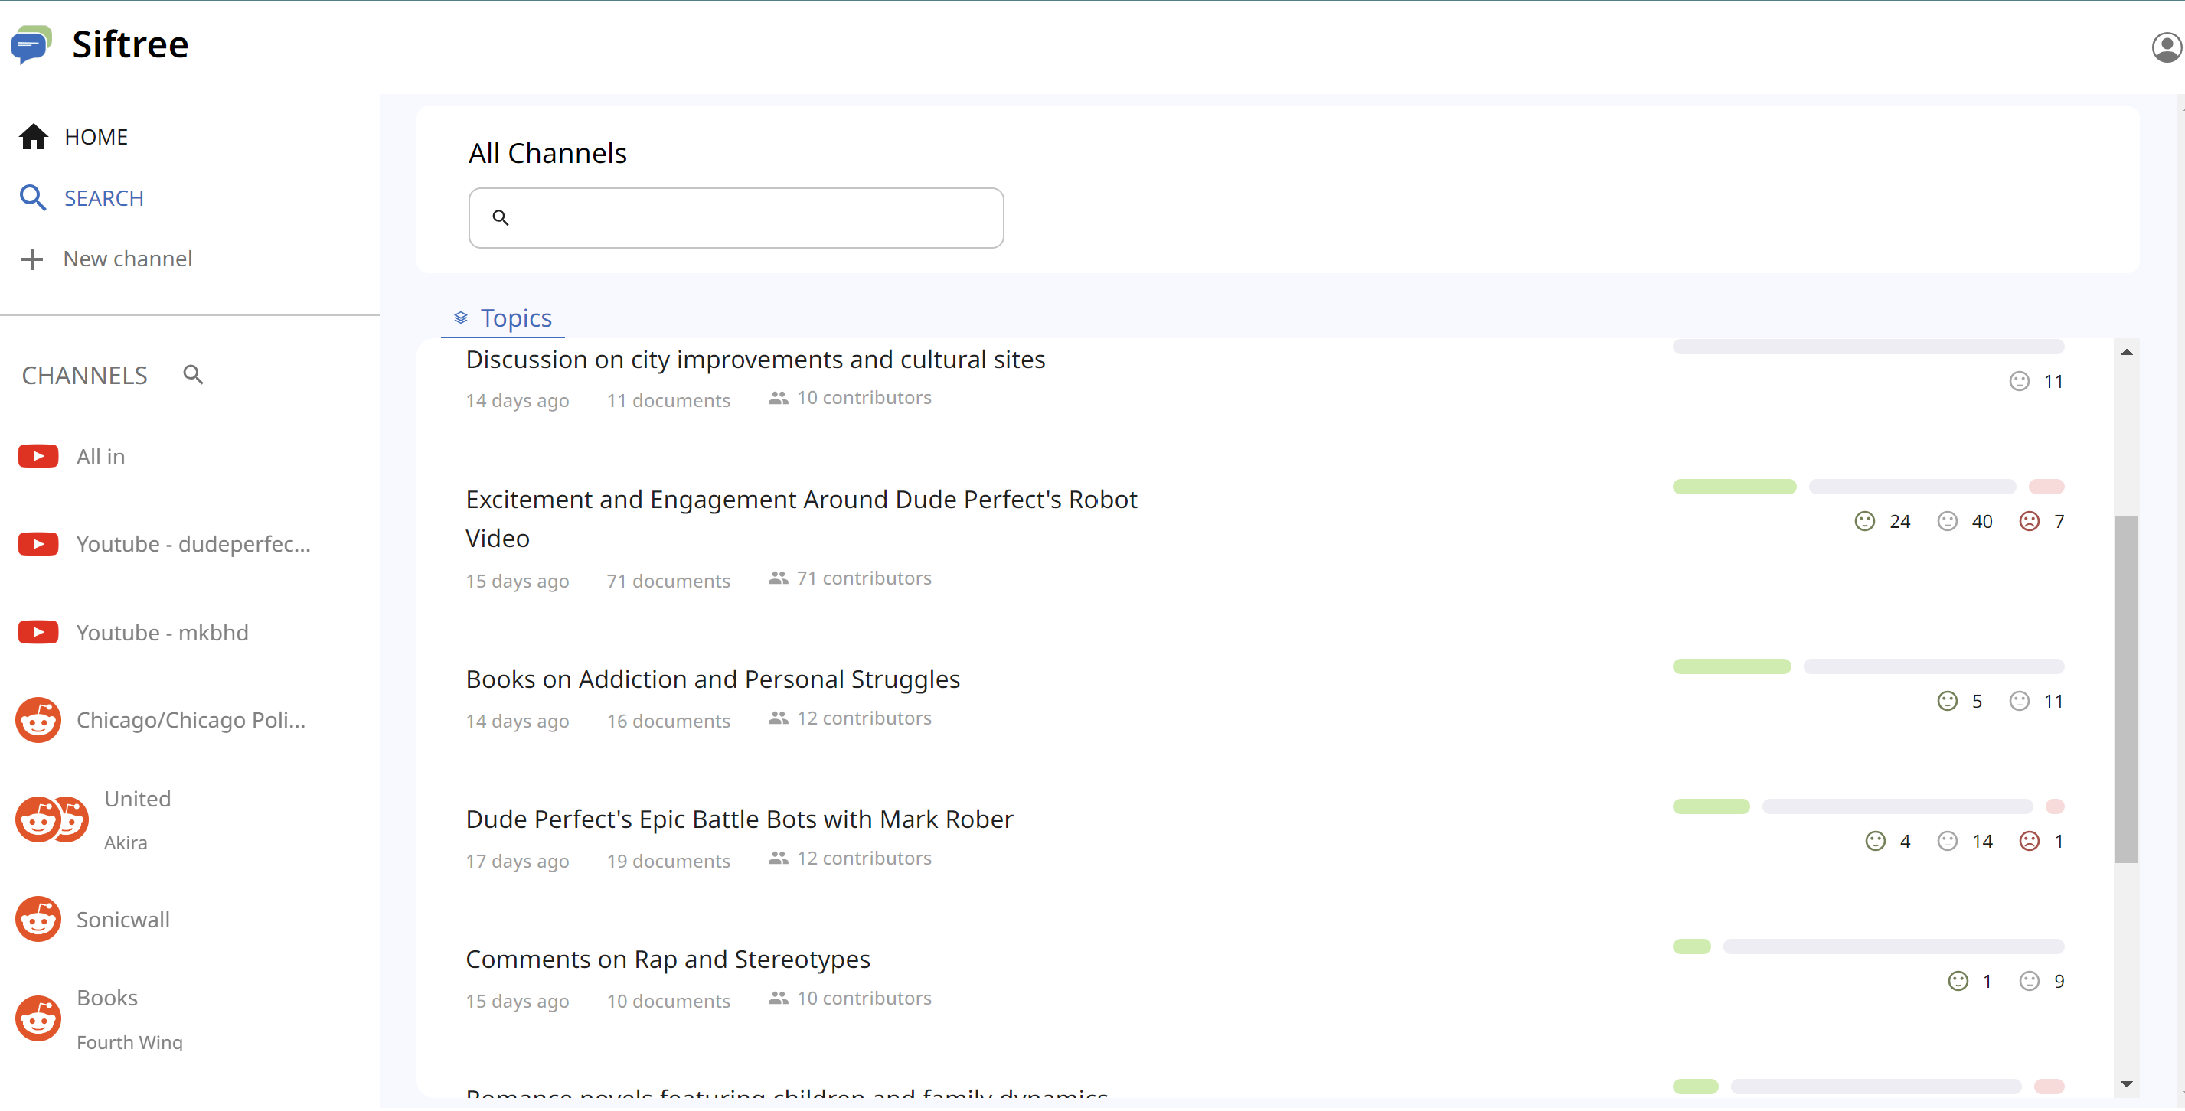This screenshot has height=1111, width=2185.
Task: Switch to the Topics tab
Action: [516, 318]
